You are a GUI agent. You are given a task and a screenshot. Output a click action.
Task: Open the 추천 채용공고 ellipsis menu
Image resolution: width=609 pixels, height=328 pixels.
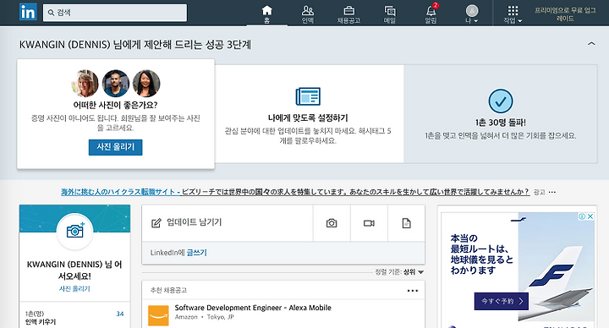click(x=413, y=291)
